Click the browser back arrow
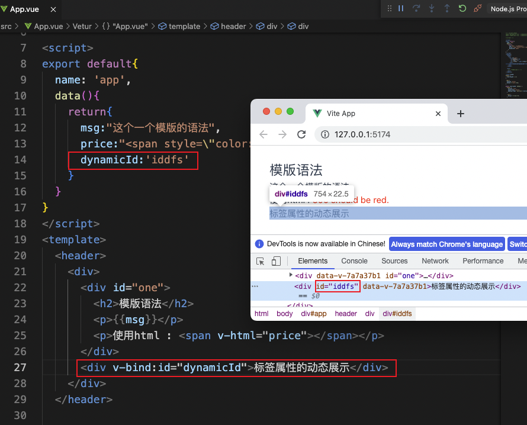This screenshot has width=527, height=425. point(263,134)
